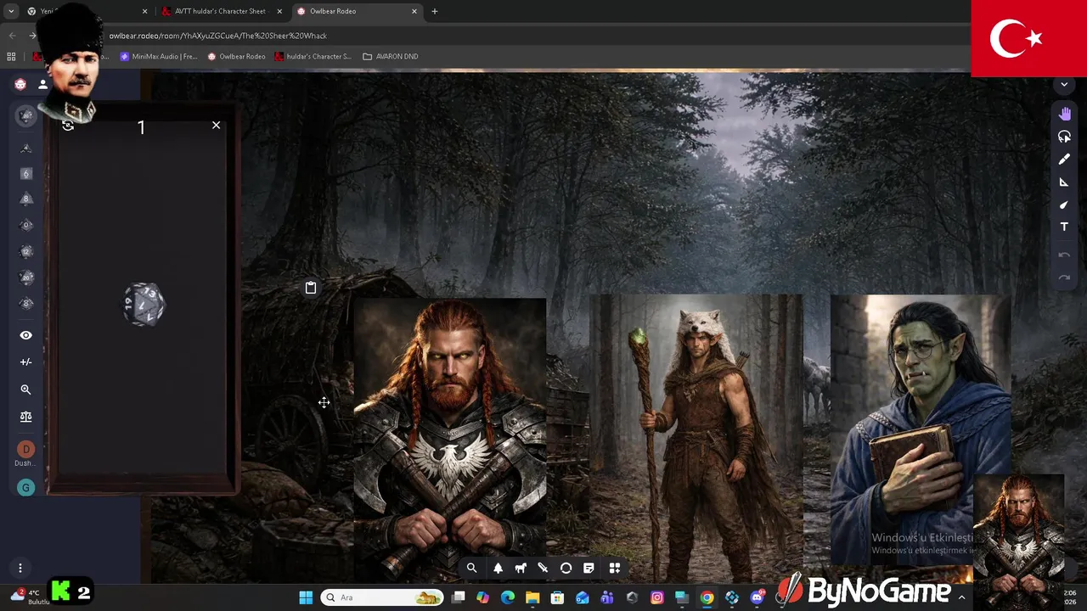Toggle hidden roll eye icon

tap(25, 335)
